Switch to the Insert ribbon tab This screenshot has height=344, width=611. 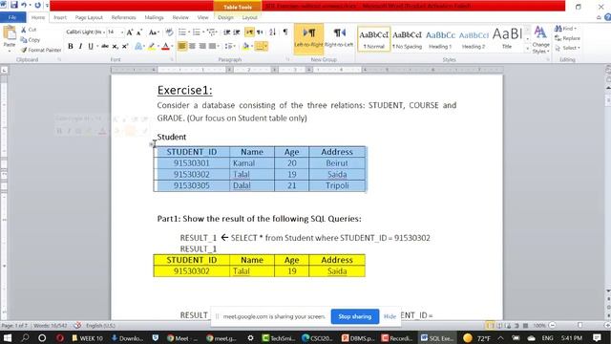click(x=60, y=17)
